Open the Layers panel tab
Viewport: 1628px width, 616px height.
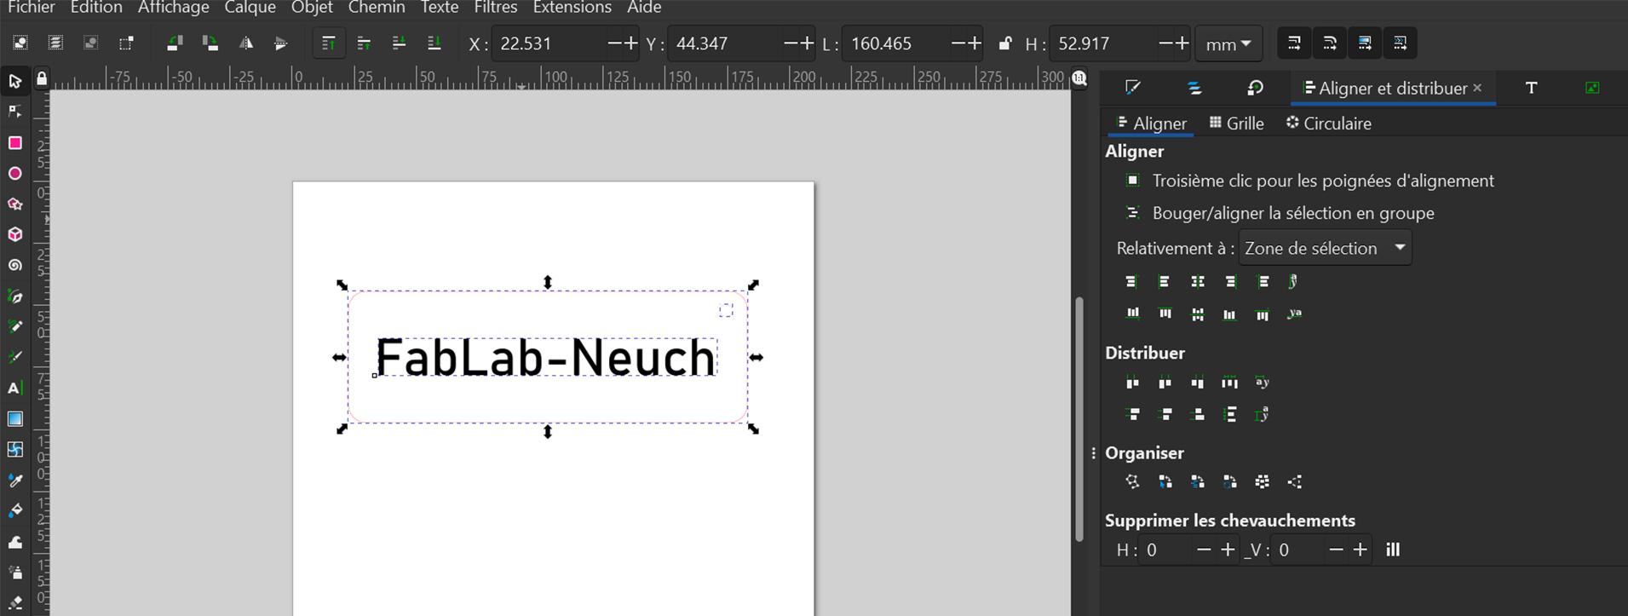click(x=1194, y=88)
